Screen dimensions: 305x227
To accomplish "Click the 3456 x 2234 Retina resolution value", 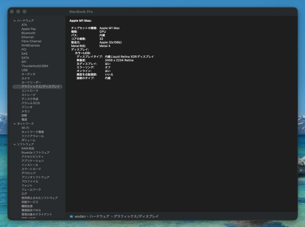I will coord(119,60).
